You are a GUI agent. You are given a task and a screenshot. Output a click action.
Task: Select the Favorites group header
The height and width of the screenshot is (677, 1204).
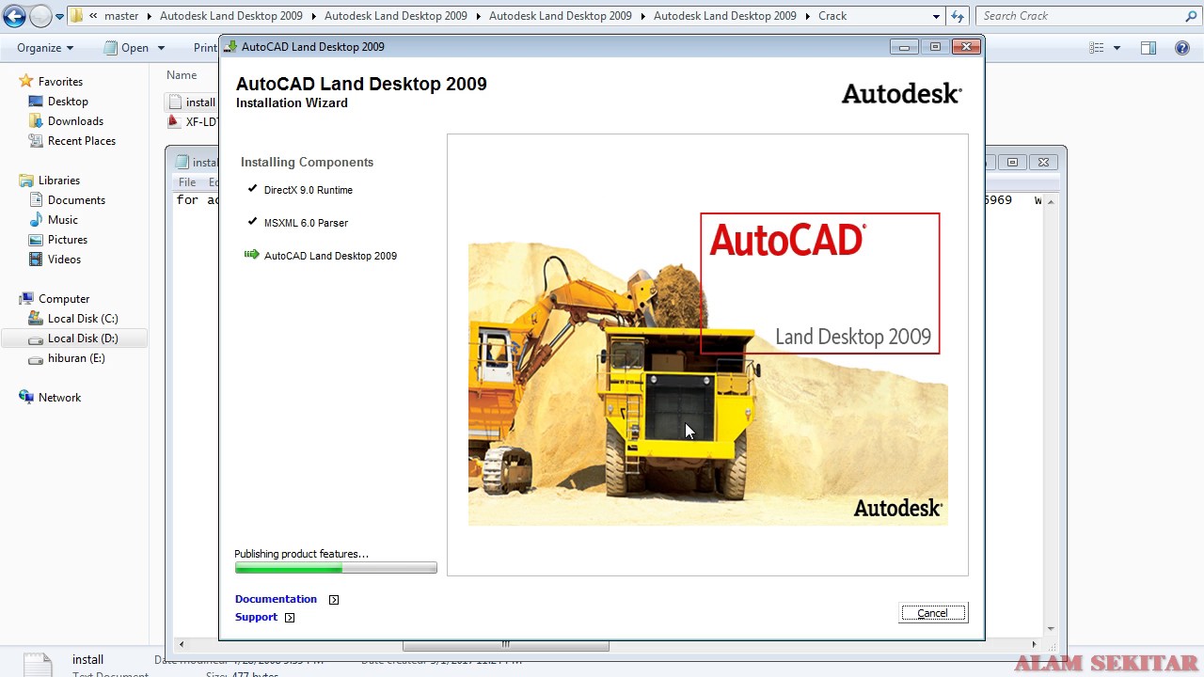click(60, 82)
